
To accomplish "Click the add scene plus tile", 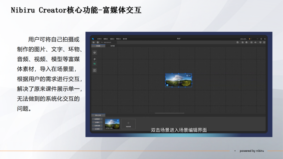I will click(128, 124).
